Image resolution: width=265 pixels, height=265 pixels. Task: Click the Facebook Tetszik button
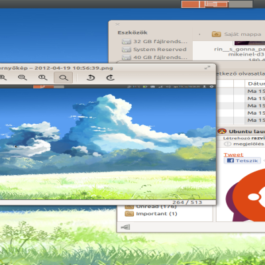242,160
